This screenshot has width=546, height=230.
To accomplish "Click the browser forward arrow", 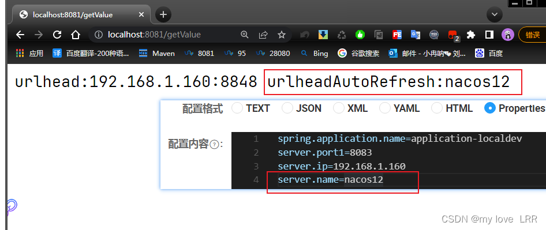I will coord(38,35).
